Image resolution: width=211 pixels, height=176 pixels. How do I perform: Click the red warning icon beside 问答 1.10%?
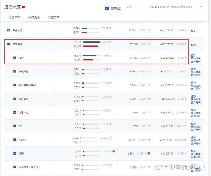[114, 151]
